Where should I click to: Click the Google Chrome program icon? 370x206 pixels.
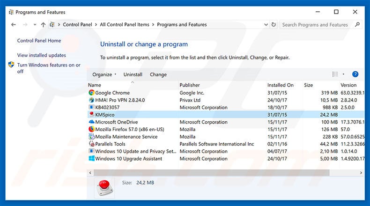tap(91, 93)
